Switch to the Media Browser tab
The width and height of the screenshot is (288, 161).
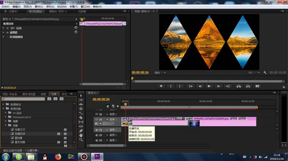(x=29, y=94)
